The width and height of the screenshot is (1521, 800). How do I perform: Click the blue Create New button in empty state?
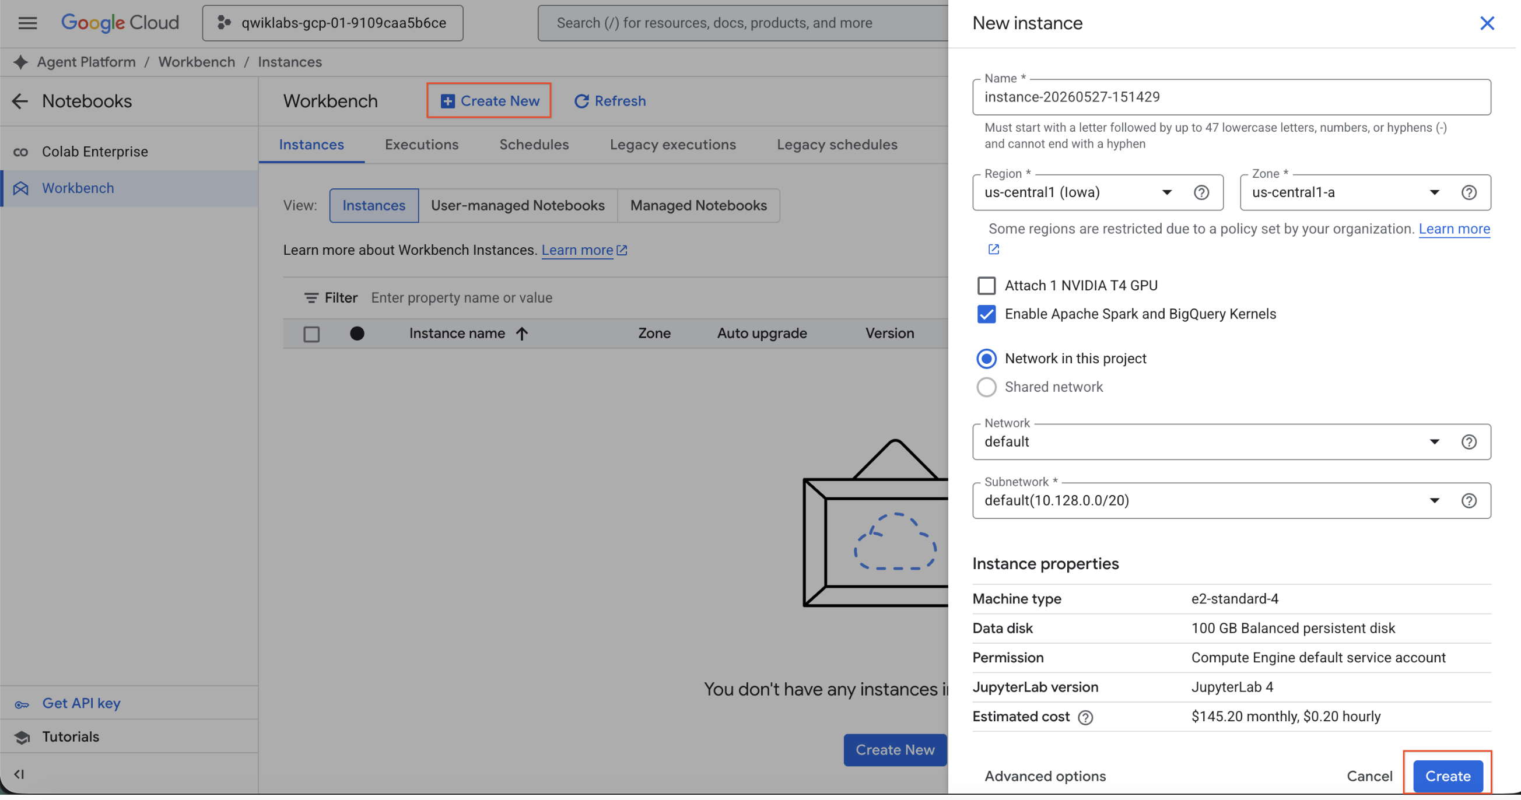pos(895,750)
